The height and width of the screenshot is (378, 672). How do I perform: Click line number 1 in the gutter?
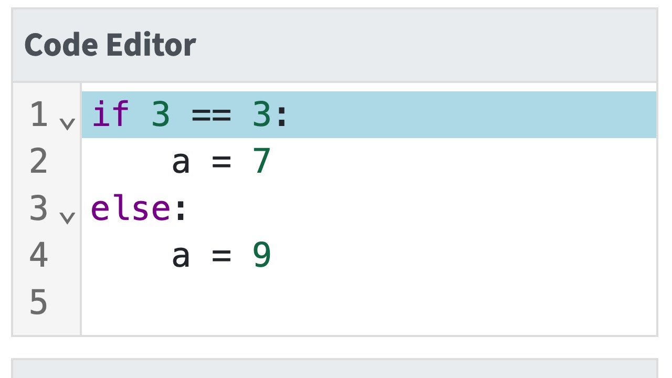[x=39, y=115]
